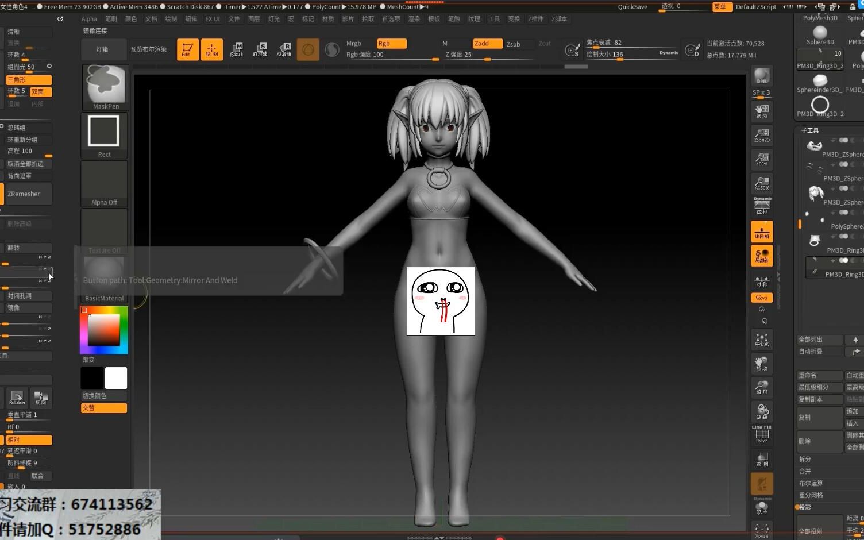Click the Draw mode icon next to Edit
The image size is (864, 540).
(x=212, y=49)
